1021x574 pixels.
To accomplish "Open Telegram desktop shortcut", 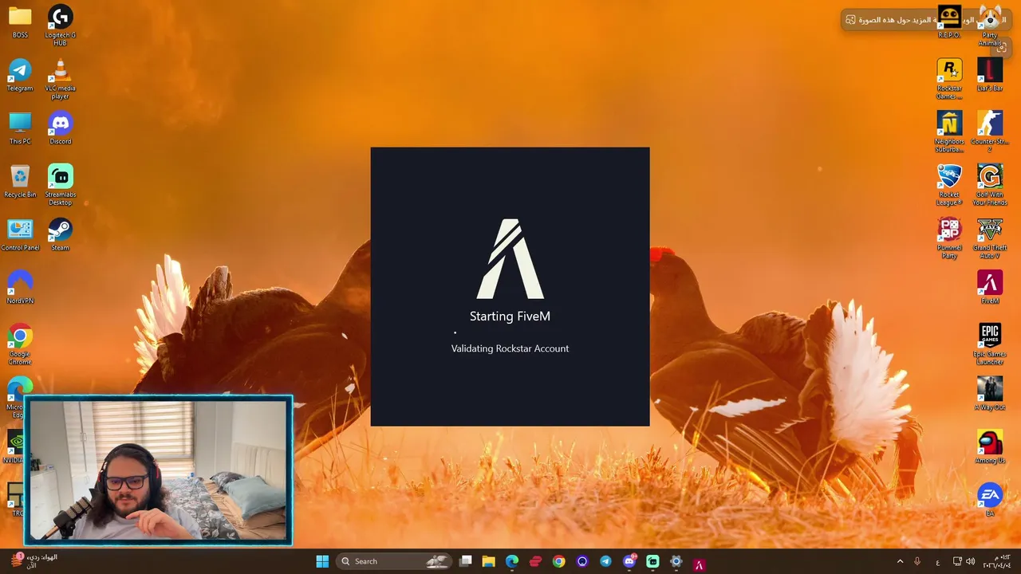I will [x=20, y=76].
